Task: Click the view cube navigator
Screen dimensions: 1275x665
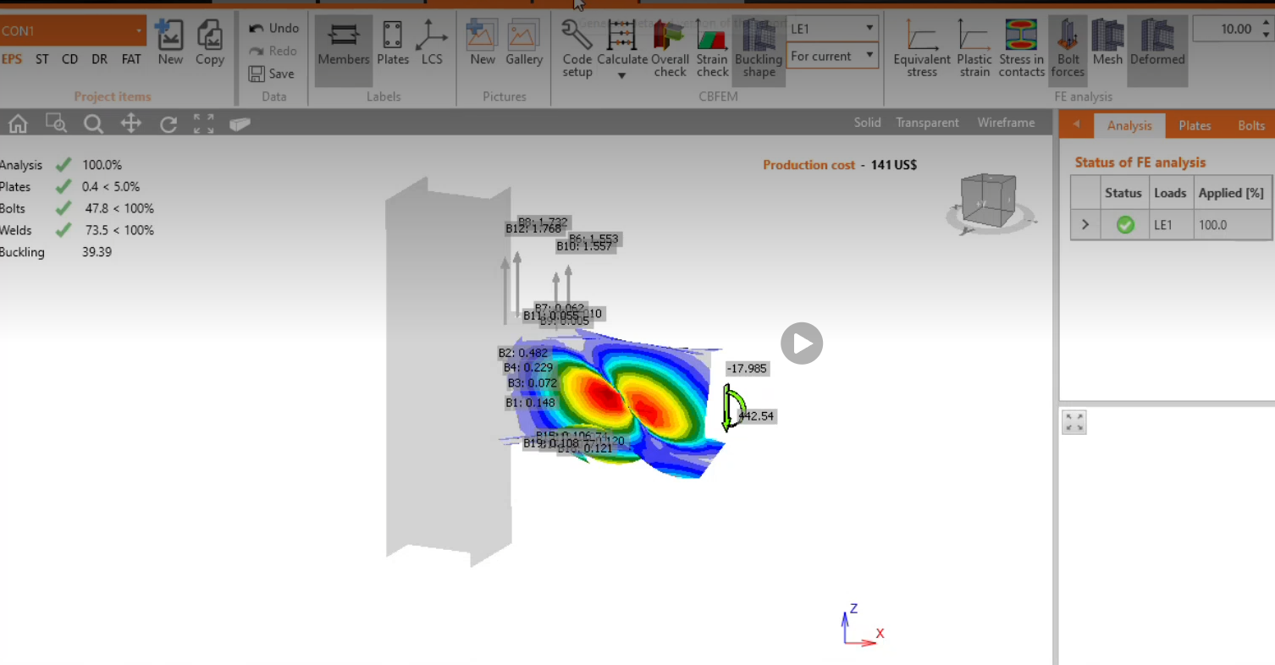Action: point(991,203)
